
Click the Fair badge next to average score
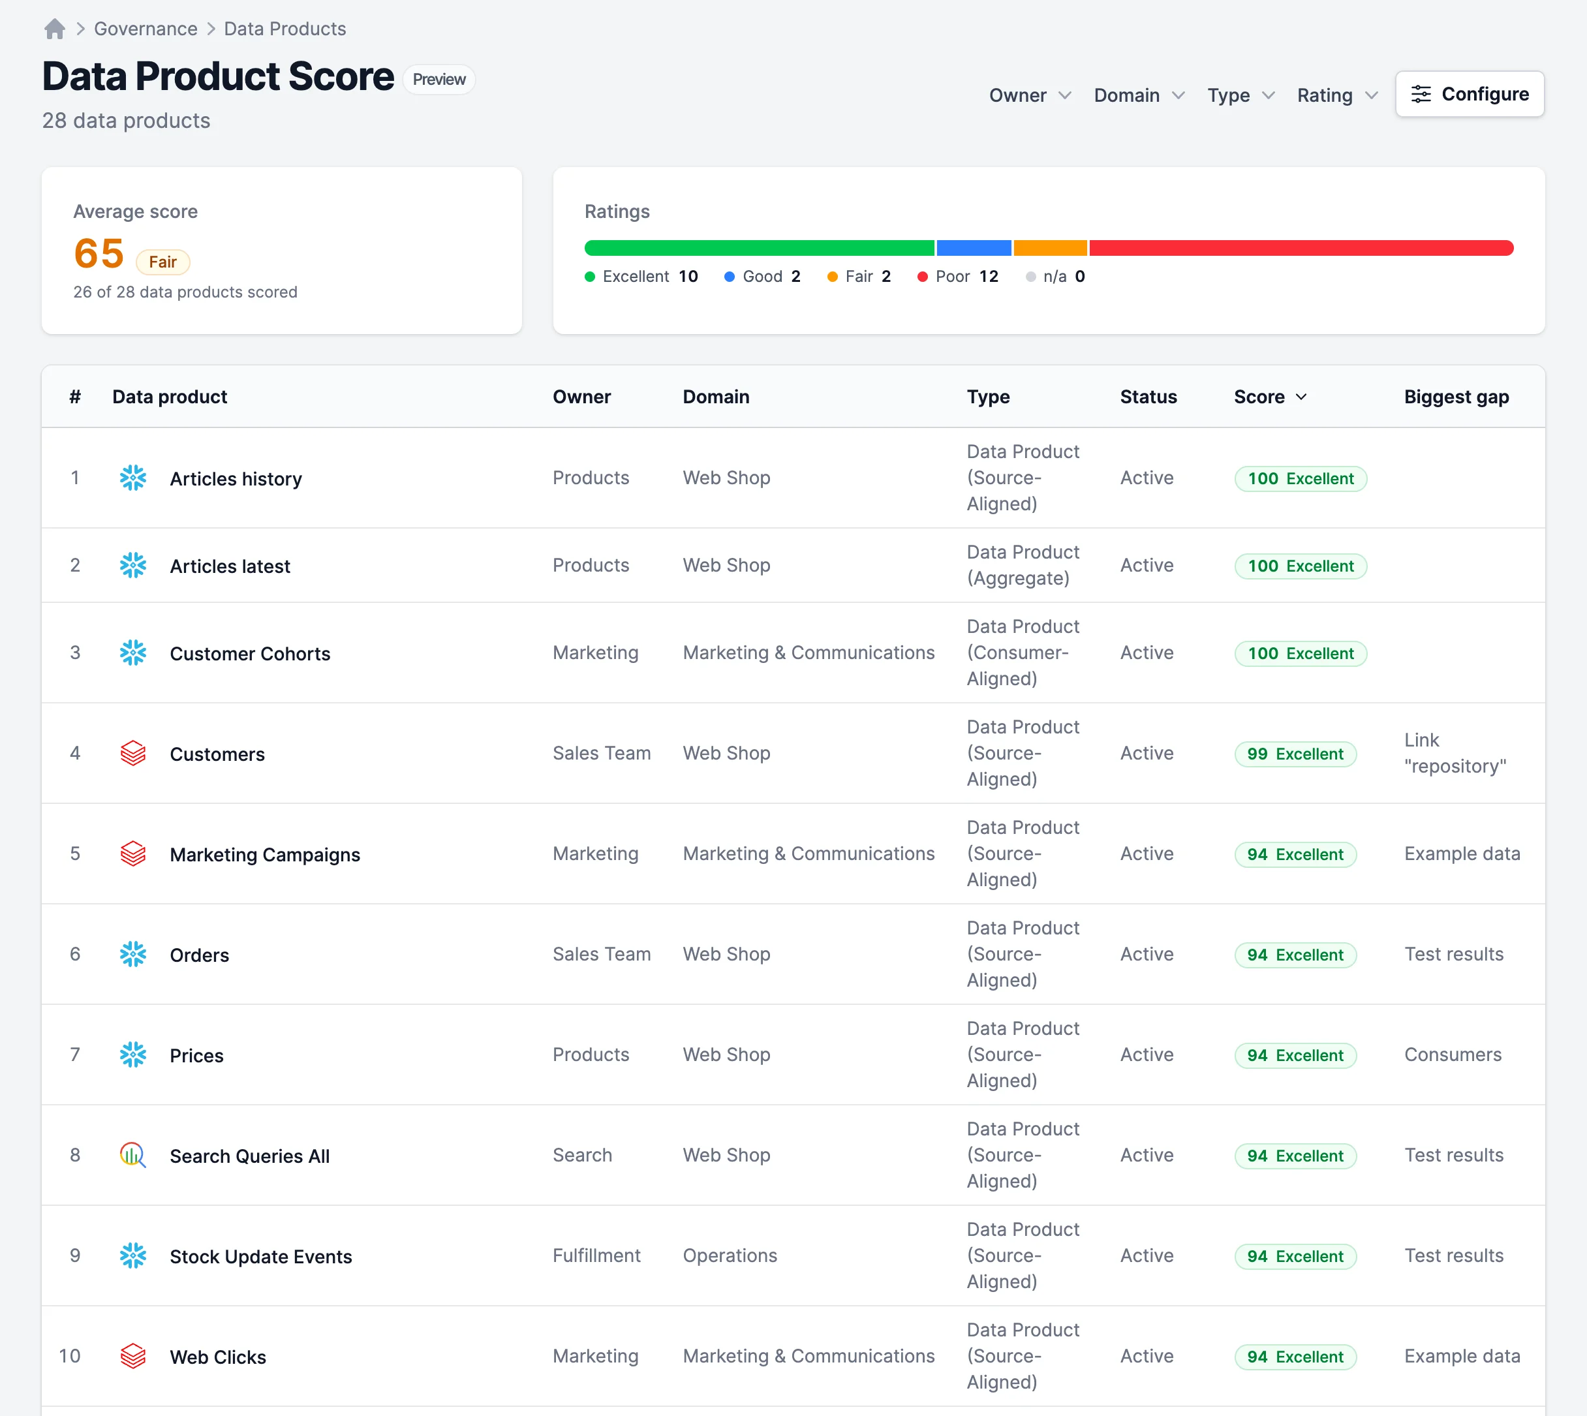coord(162,262)
